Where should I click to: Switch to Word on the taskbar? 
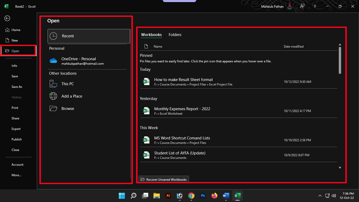[226, 196]
